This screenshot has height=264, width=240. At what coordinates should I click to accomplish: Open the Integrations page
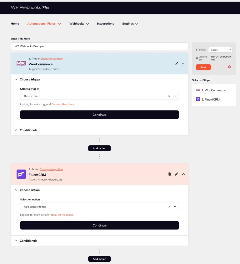[x=105, y=23]
